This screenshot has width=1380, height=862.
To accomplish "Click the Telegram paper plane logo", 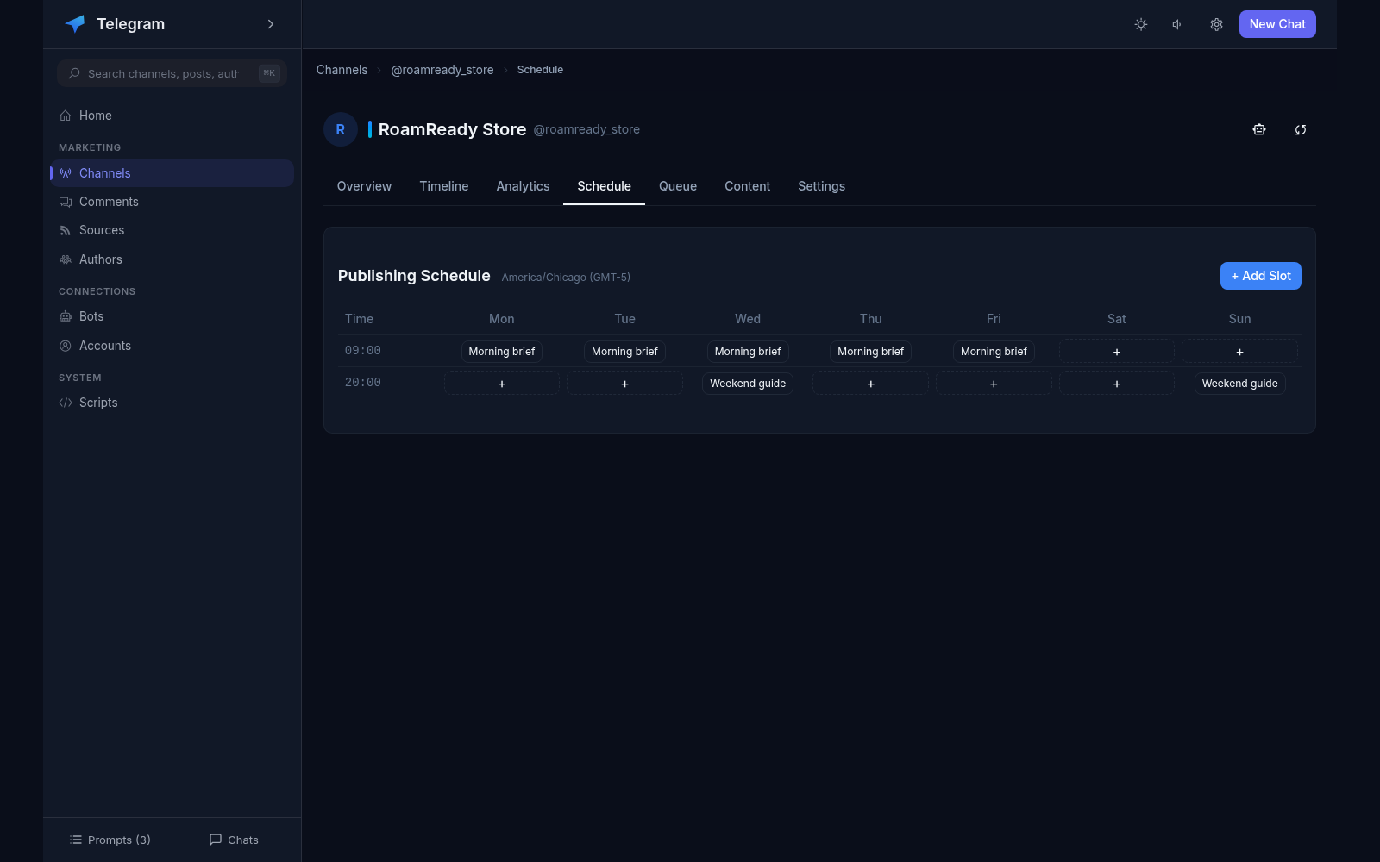I will (x=75, y=24).
